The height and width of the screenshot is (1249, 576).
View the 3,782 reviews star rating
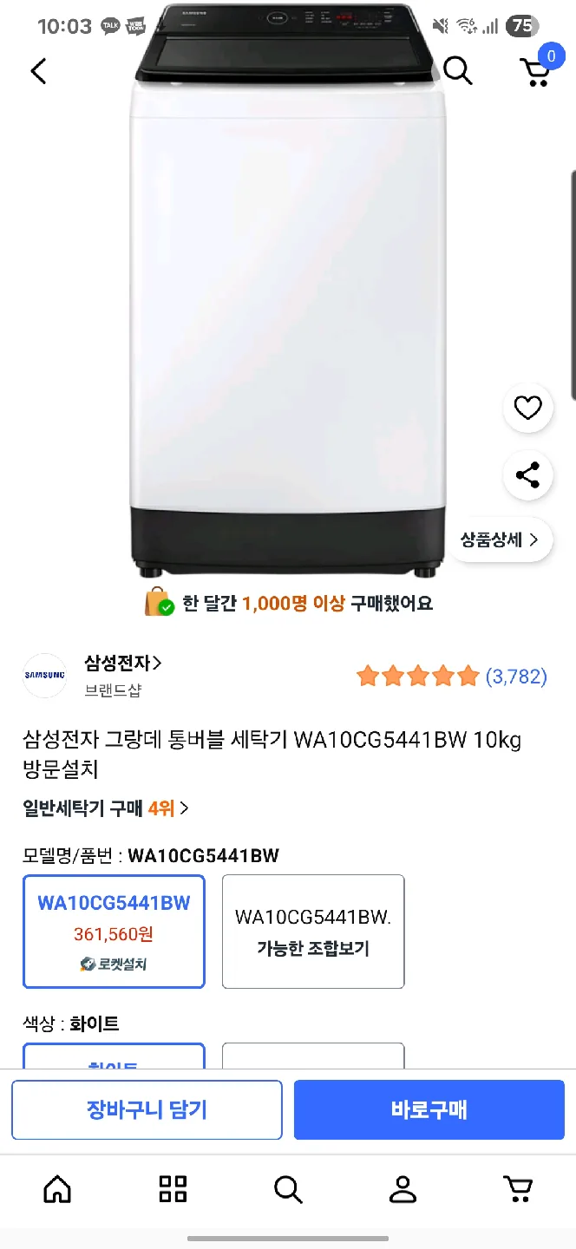click(451, 677)
